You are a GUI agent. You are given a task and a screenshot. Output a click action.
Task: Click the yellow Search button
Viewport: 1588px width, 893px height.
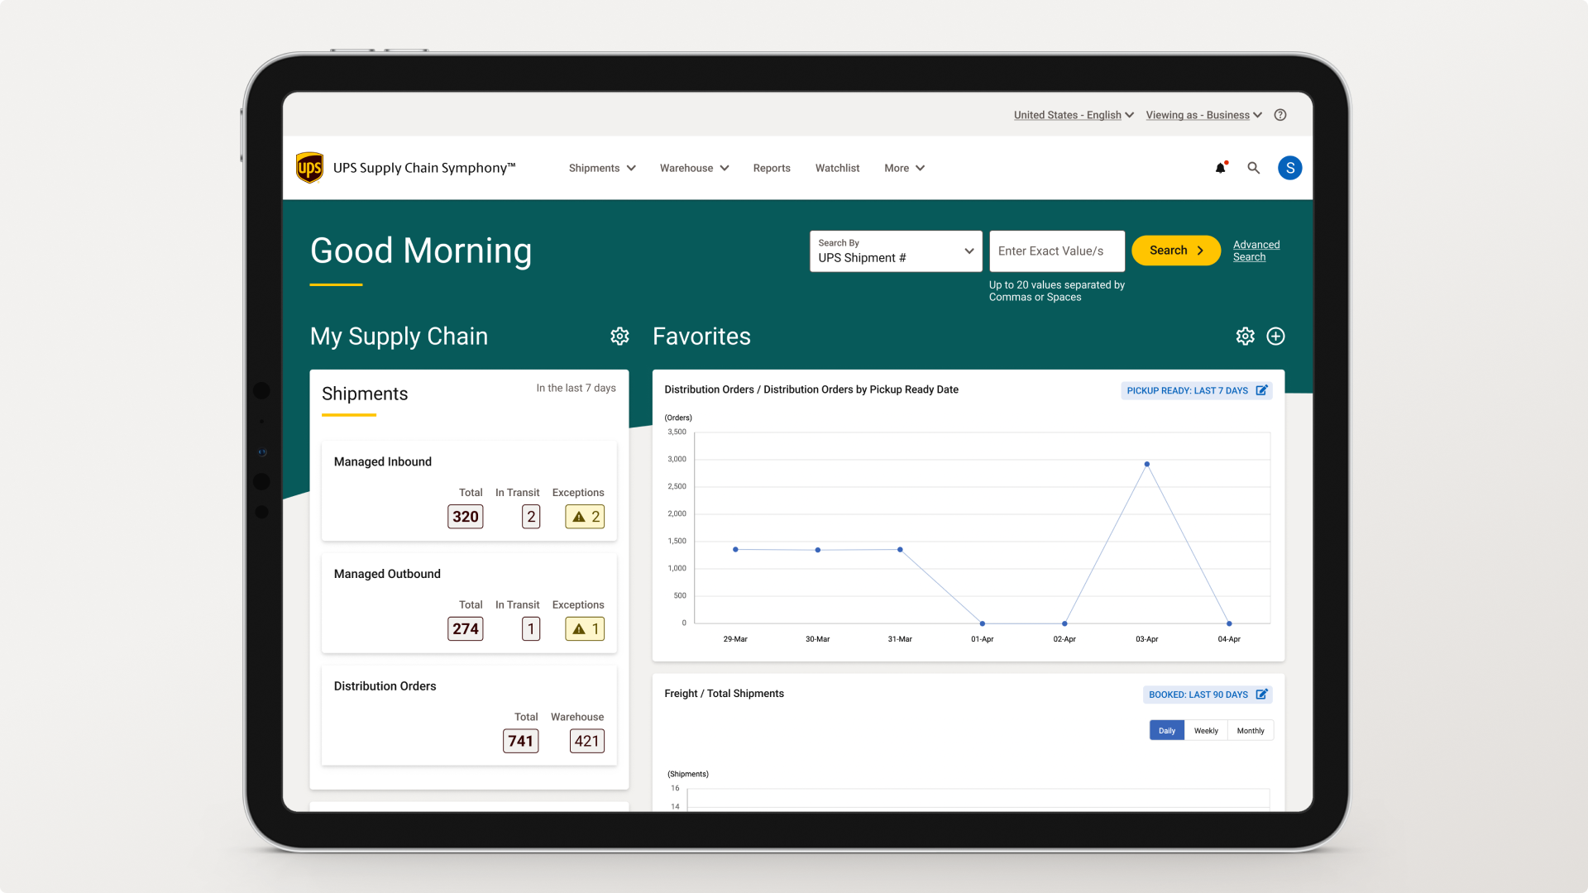point(1174,250)
